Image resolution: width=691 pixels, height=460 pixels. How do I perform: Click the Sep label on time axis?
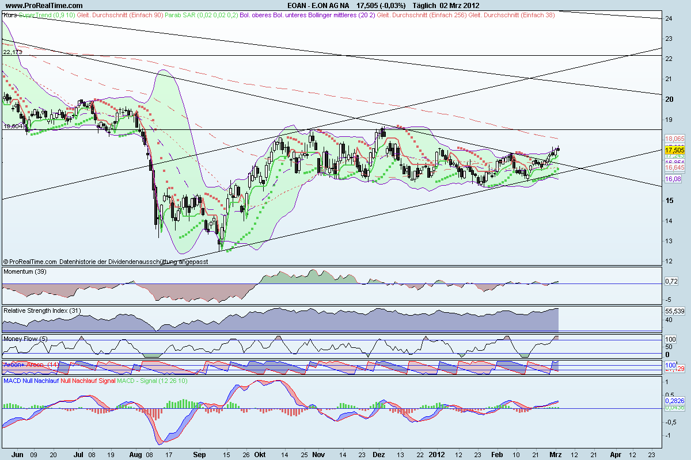click(x=199, y=454)
